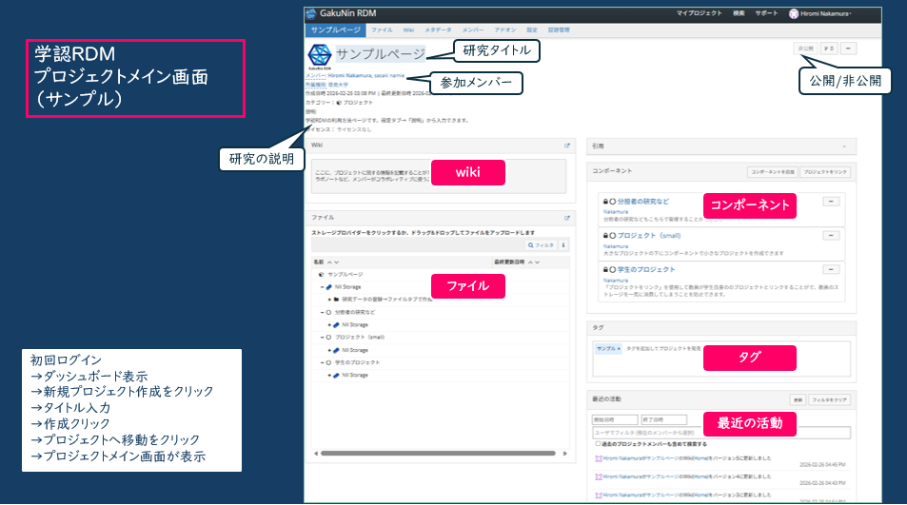The width and height of the screenshot is (907, 505).
Task: Open the 分担者の研究など component link
Action: pyautogui.click(x=642, y=202)
